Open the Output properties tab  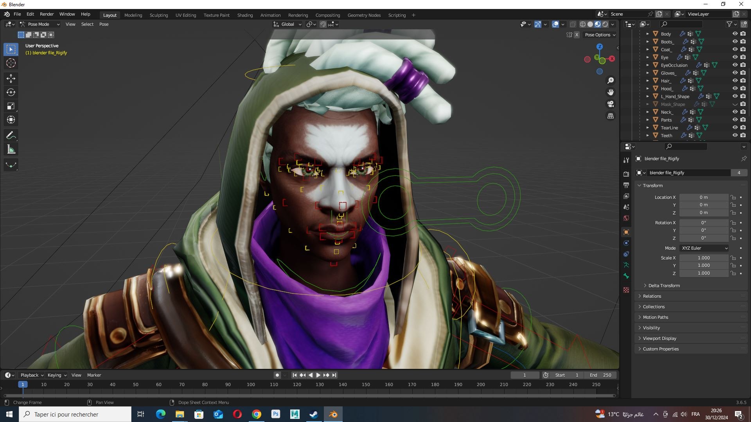626,185
